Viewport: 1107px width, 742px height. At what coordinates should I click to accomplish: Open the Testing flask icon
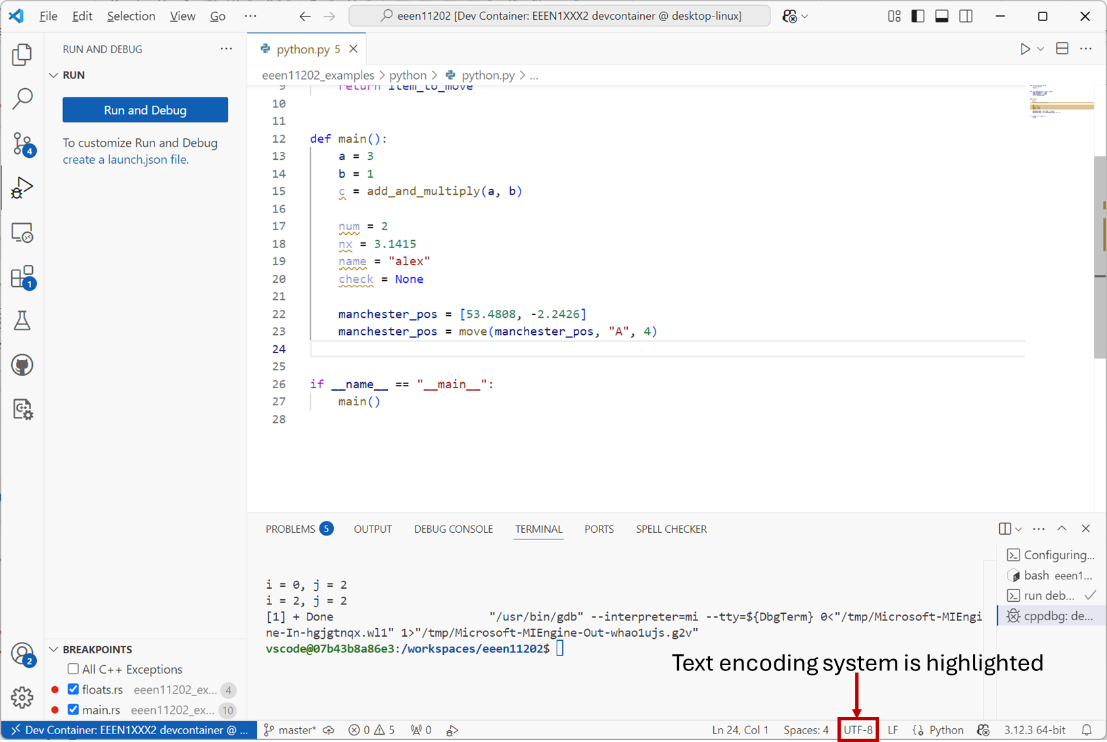(22, 321)
